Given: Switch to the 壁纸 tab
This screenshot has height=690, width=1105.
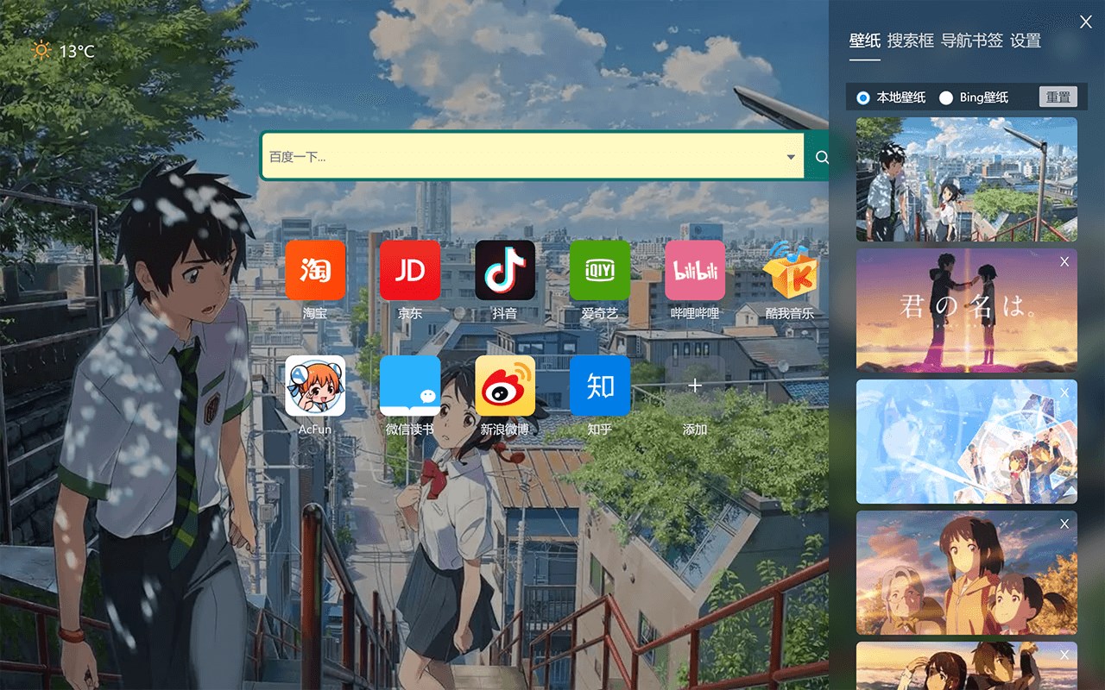Looking at the screenshot, I should click(865, 41).
